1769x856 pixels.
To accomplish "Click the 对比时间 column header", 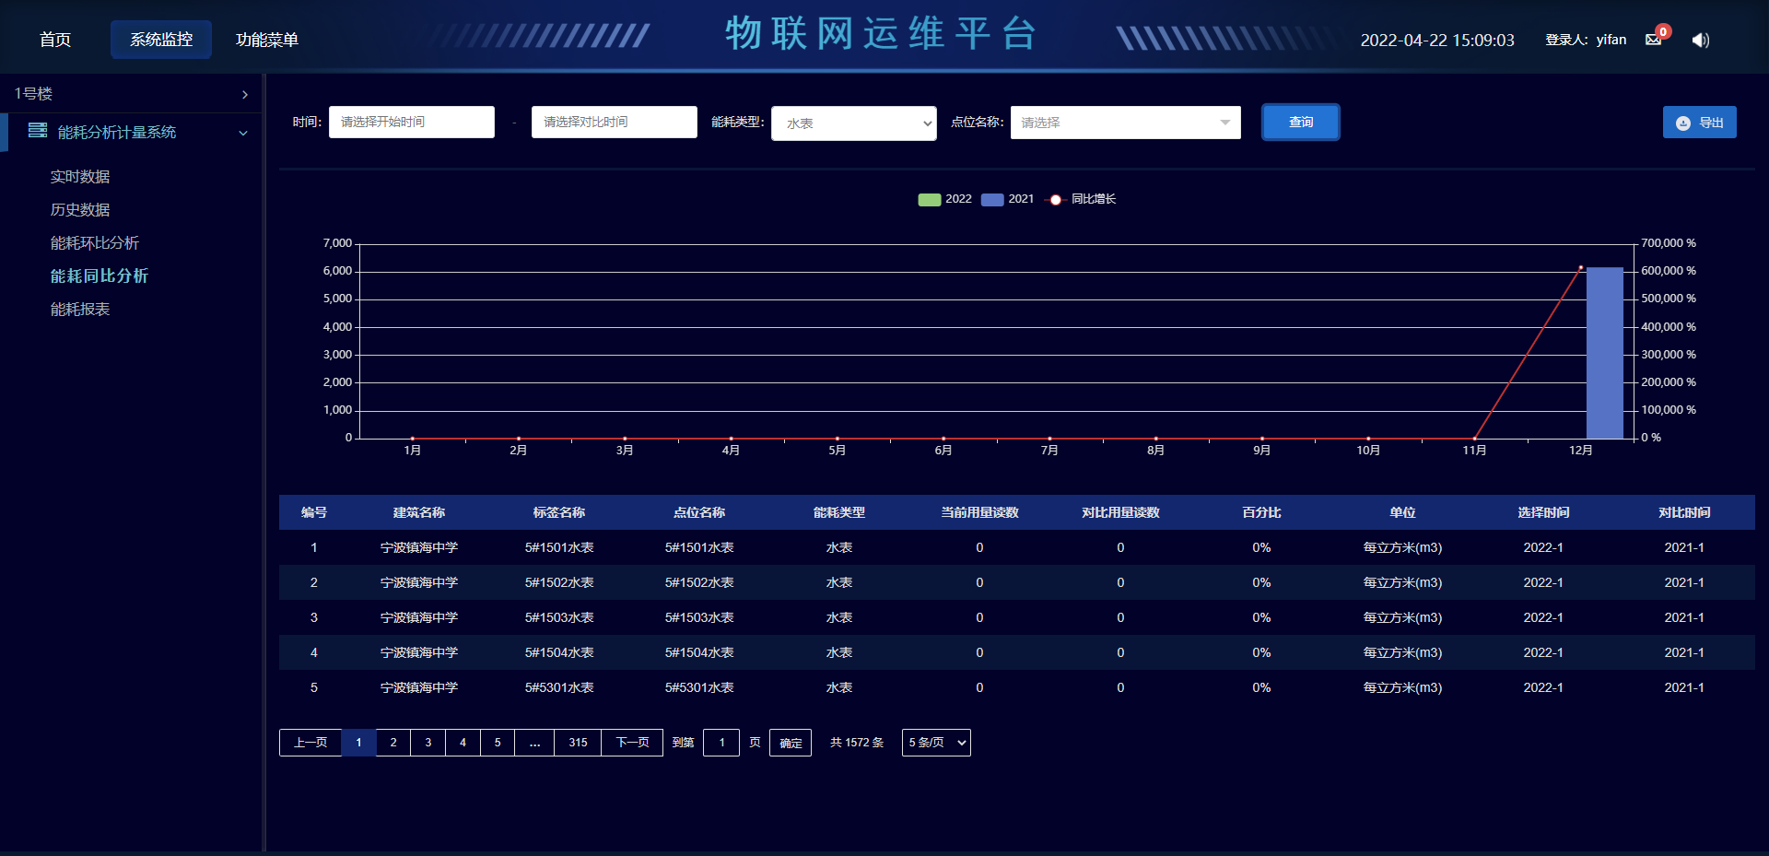I will pyautogui.click(x=1684, y=512).
